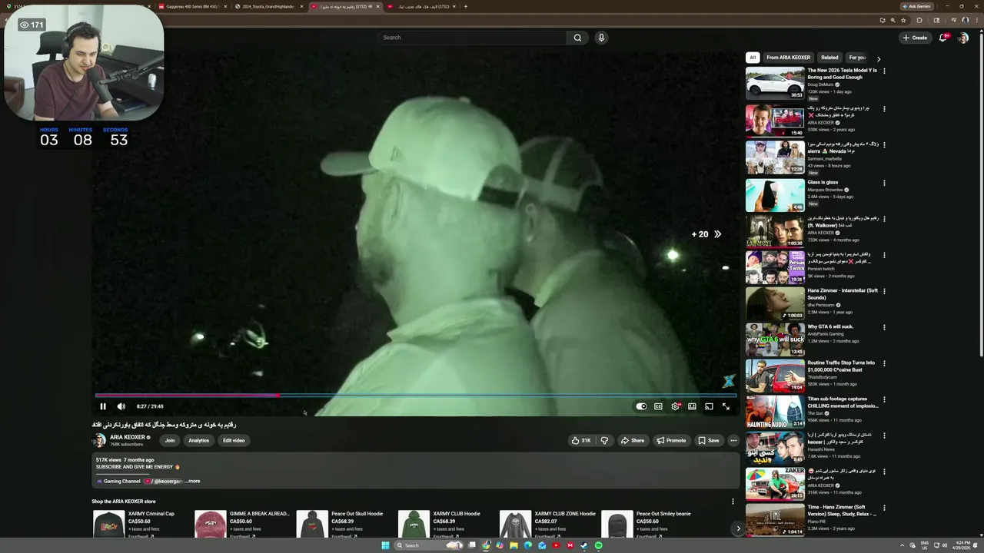Open Spotify from the taskbar

[x=598, y=545]
